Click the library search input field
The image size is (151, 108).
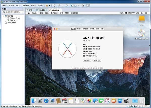(13, 12)
